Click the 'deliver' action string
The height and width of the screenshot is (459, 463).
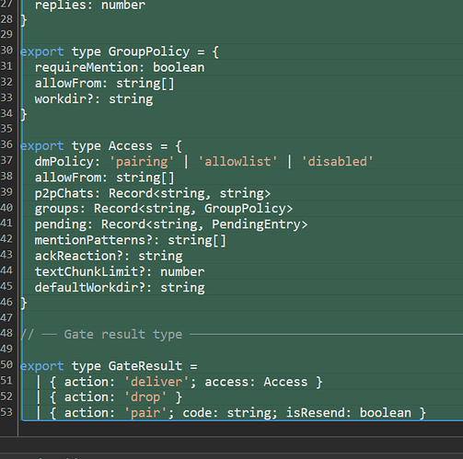[x=156, y=382]
